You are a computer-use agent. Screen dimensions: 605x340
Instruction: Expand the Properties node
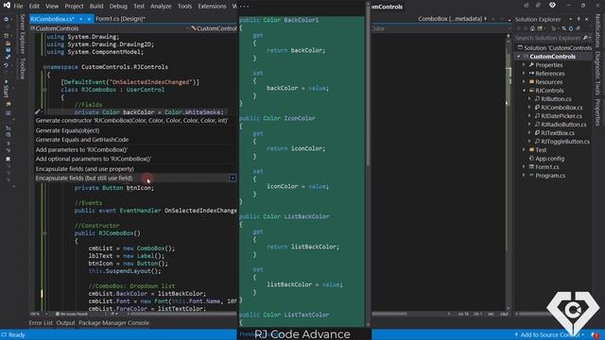click(x=524, y=65)
